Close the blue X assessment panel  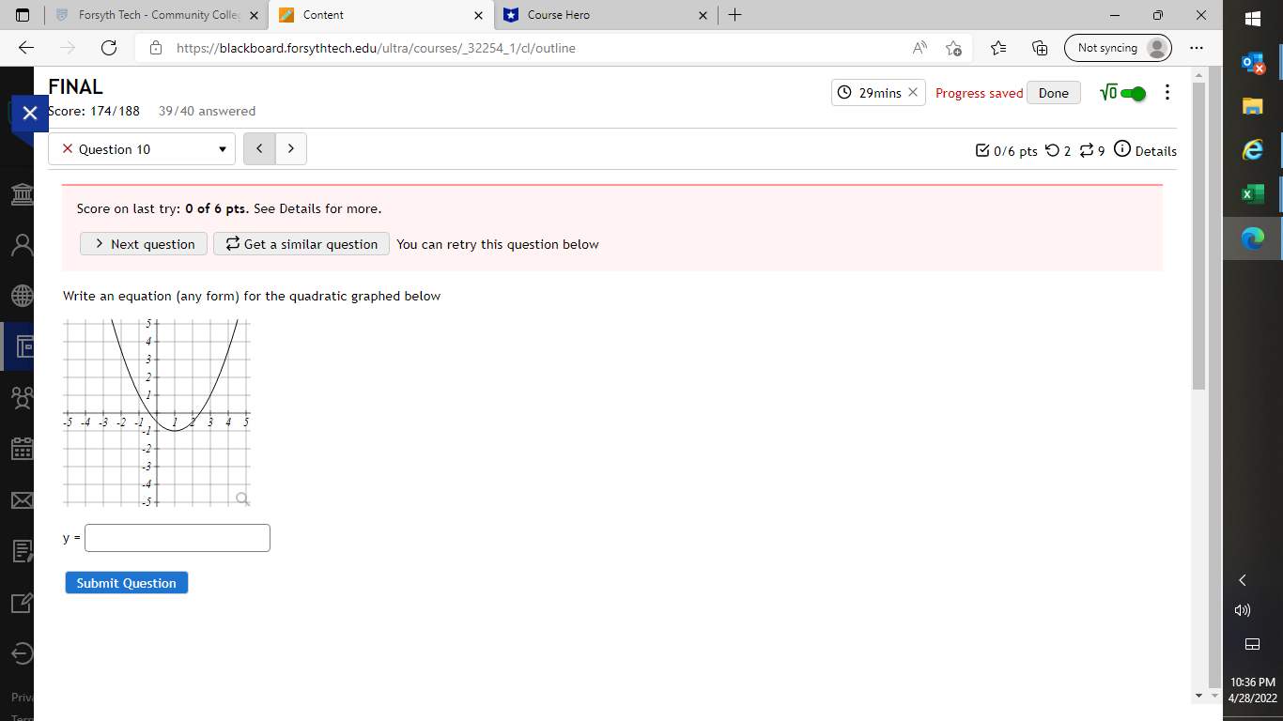point(29,114)
